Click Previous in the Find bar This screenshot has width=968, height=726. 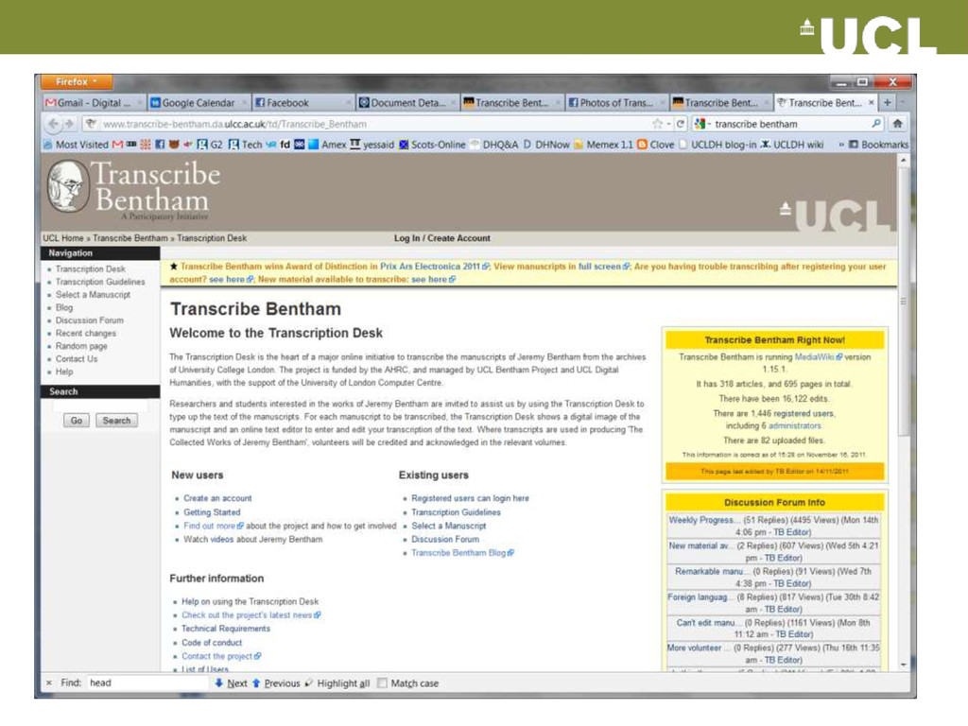point(276,683)
